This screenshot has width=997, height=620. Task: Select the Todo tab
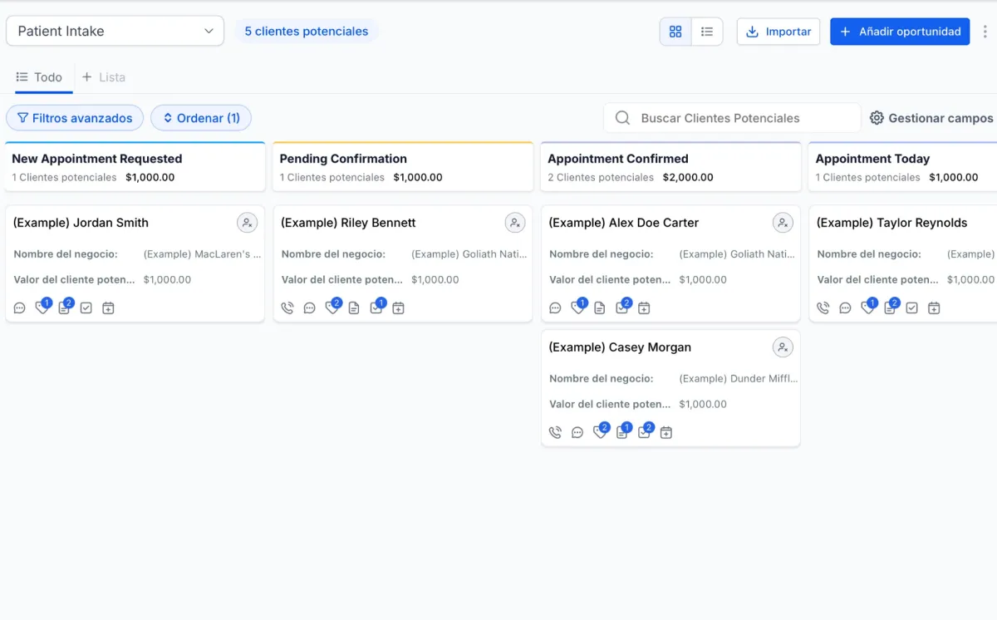click(x=40, y=77)
